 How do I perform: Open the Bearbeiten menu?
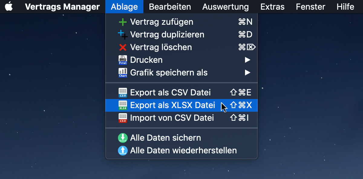click(x=170, y=7)
